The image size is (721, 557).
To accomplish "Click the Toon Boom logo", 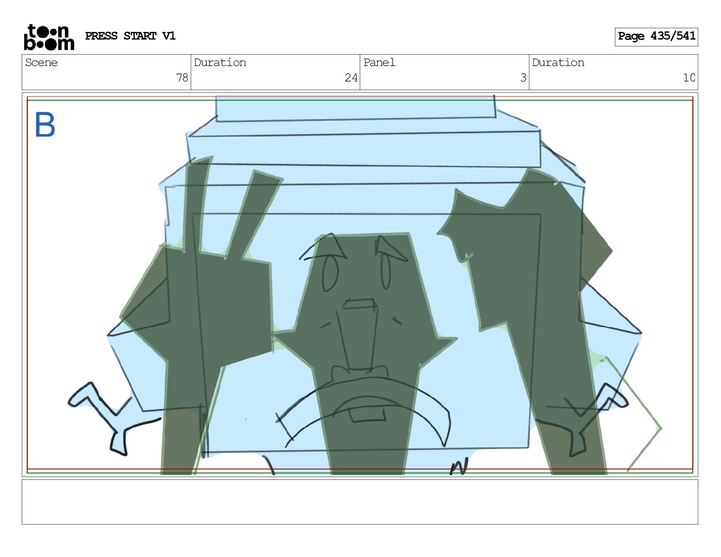I will (49, 37).
